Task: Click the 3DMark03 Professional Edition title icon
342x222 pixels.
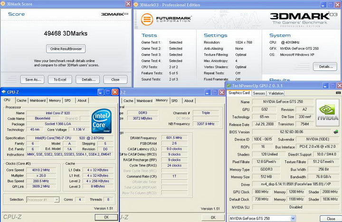Action: click(136, 5)
